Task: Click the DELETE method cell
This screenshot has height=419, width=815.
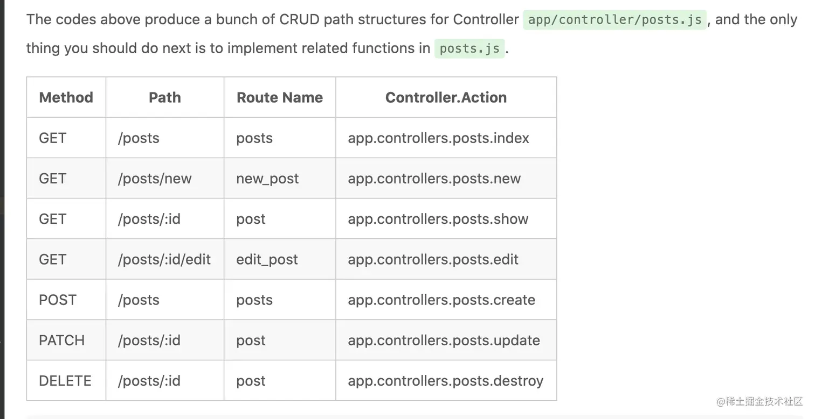Action: pos(65,381)
